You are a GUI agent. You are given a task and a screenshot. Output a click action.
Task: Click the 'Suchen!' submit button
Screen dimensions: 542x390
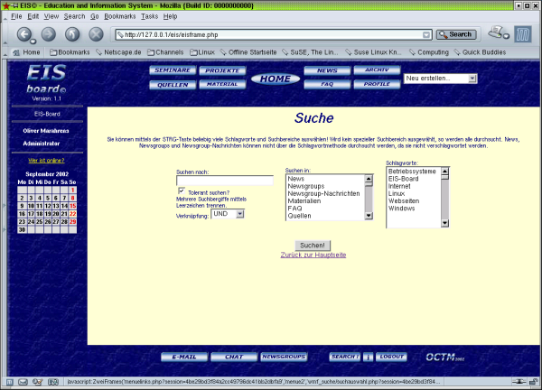click(313, 245)
